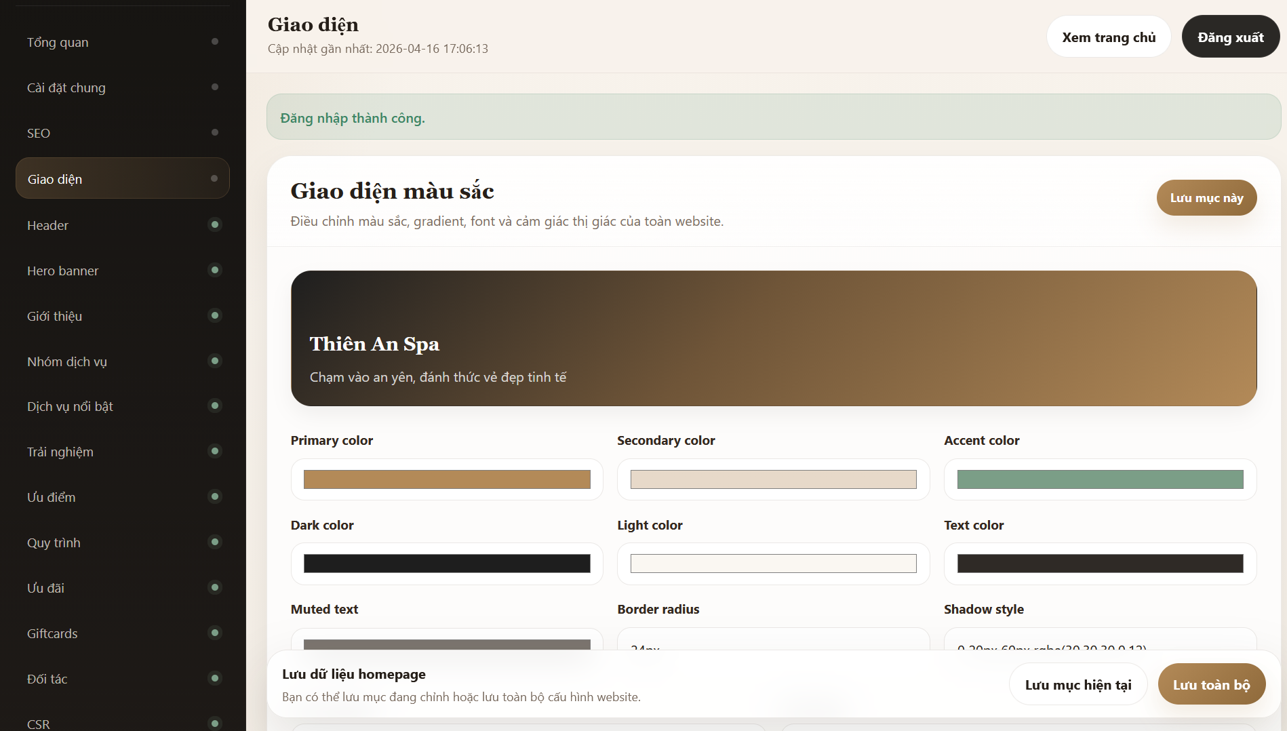Click the status dot beside Hero banner
Image resolution: width=1287 pixels, height=731 pixels.
click(215, 270)
